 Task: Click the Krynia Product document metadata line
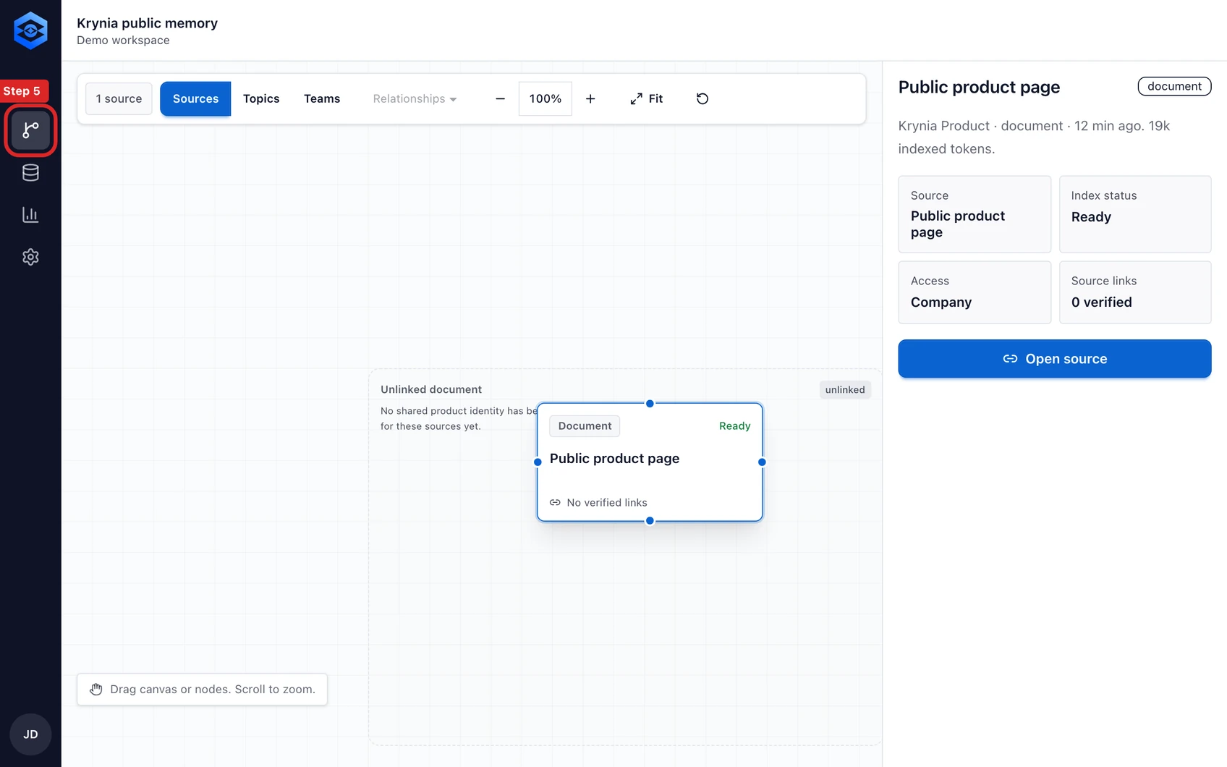(x=1034, y=137)
